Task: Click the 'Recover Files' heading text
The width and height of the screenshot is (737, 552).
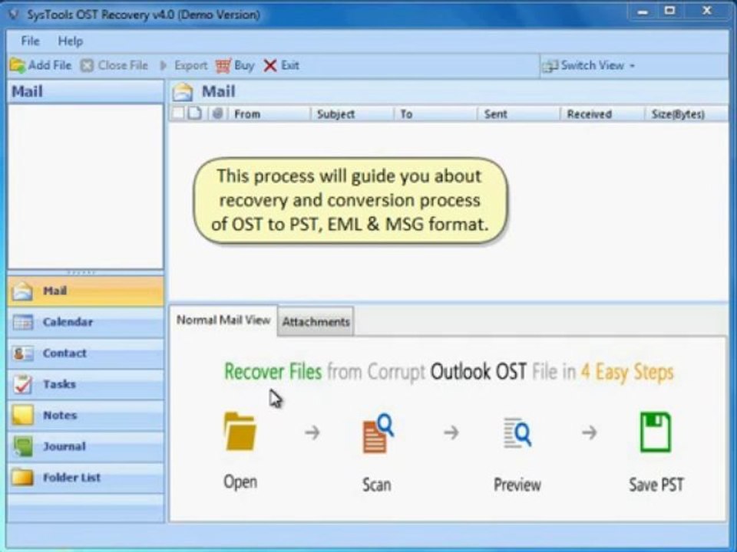Action: [x=273, y=372]
